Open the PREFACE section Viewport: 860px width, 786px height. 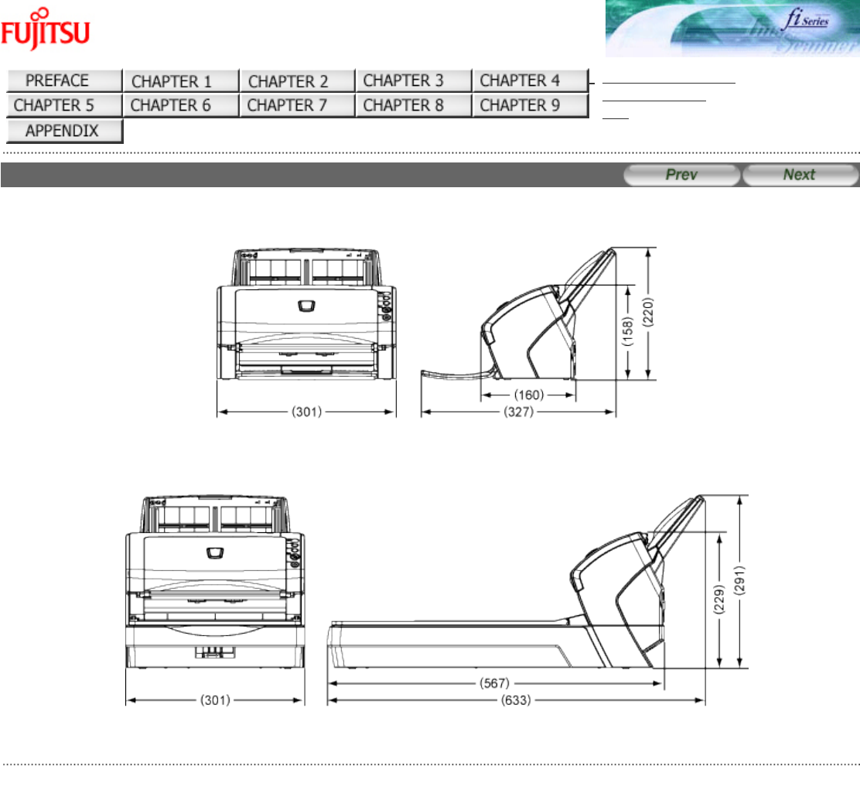point(65,80)
